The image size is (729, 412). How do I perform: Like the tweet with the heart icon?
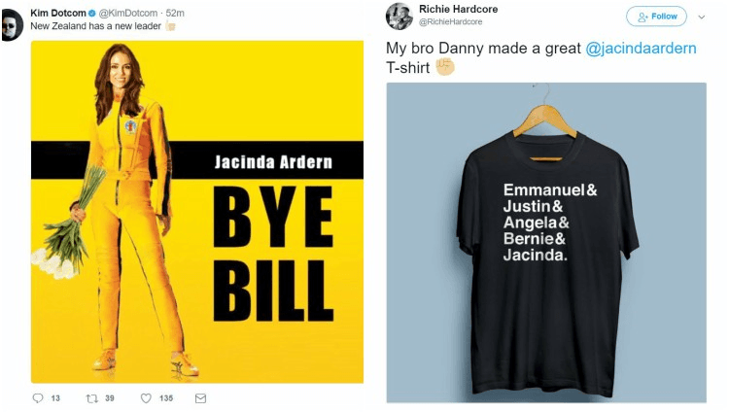point(146,398)
